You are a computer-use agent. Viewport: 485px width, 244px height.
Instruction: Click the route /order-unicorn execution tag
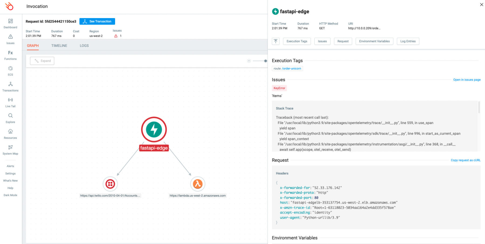(x=287, y=68)
